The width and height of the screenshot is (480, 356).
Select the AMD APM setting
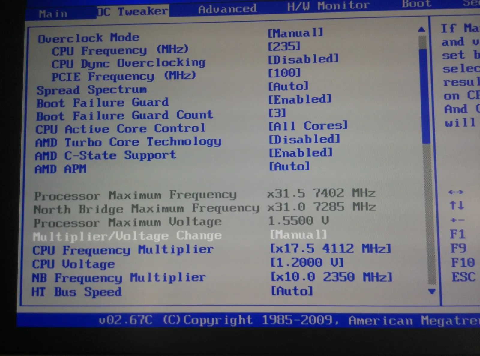coord(61,169)
